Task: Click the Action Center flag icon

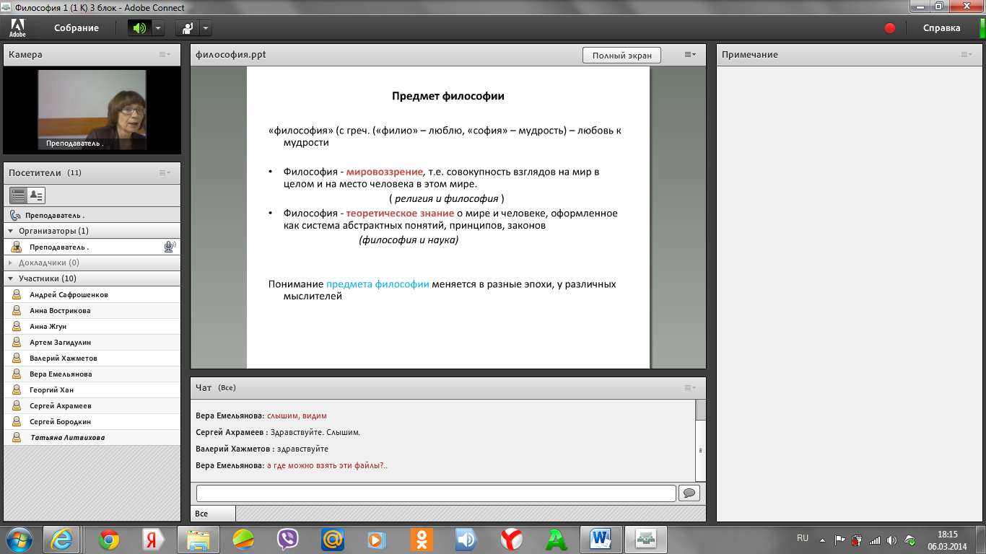Action: (839, 540)
